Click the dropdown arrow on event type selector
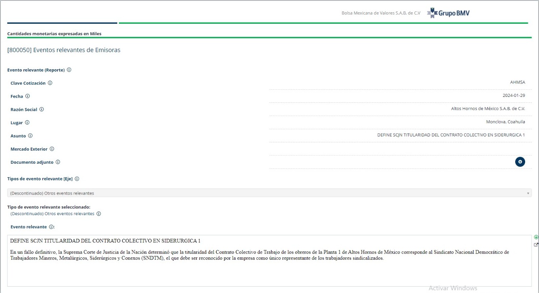Viewport: 539px width, 293px height. pos(528,193)
